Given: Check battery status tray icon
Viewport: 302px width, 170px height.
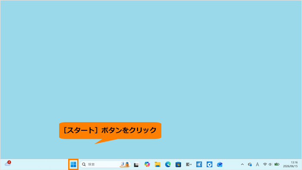Looking at the screenshot, I should (x=277, y=164).
